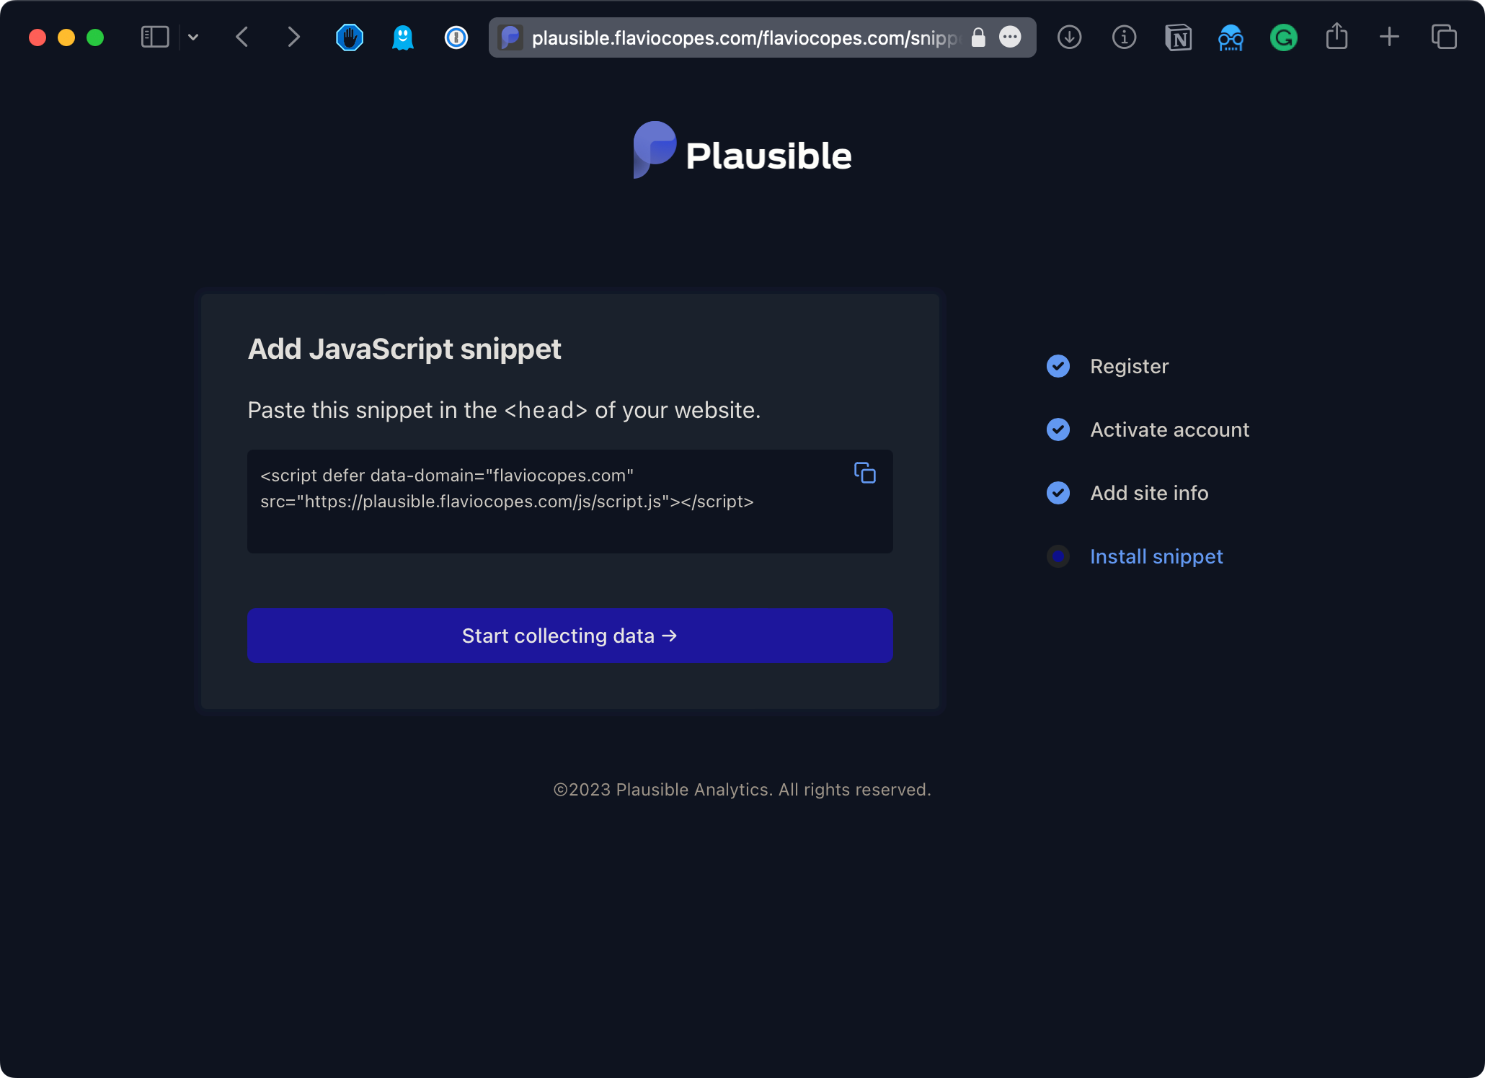Image resolution: width=1485 pixels, height=1078 pixels.
Task: Open the page options ellipsis menu
Action: [x=1010, y=37]
